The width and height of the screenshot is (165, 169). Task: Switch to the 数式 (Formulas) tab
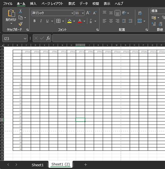pyautogui.click(x=72, y=3)
